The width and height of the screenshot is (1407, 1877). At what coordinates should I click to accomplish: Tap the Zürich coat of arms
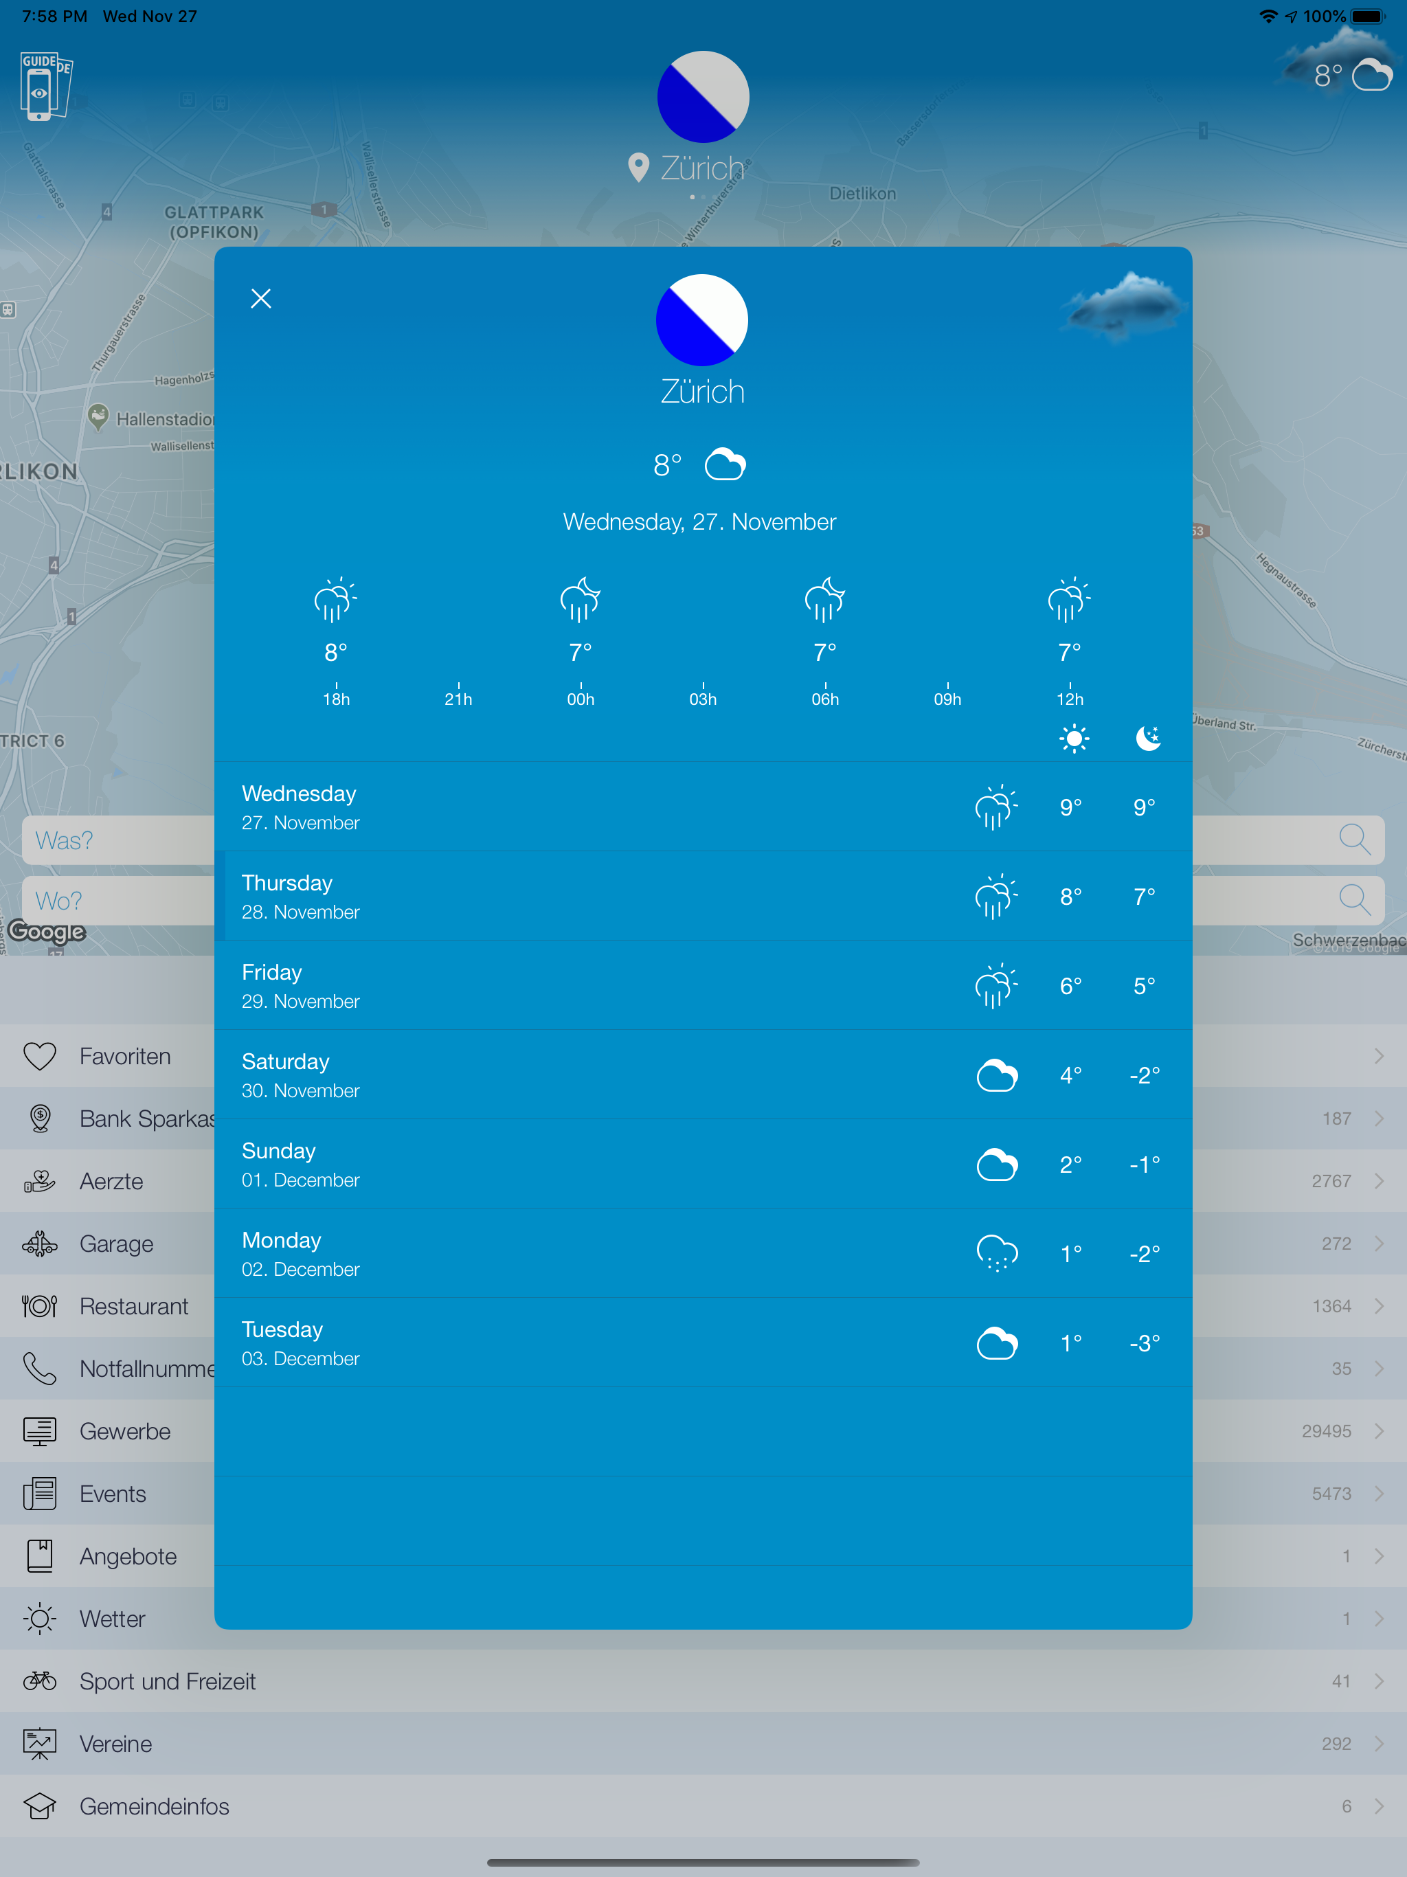(702, 320)
